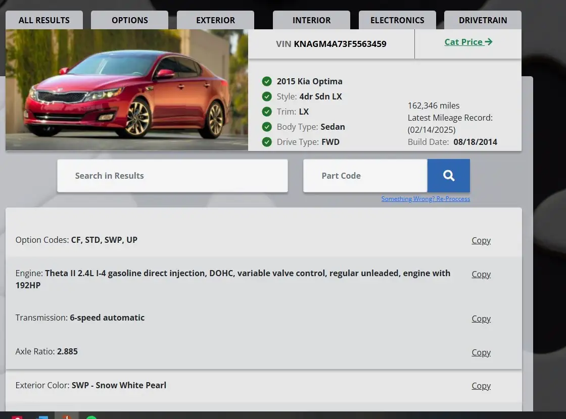This screenshot has height=419, width=566.
Task: Copy the Axle Ratio value
Action: tap(481, 353)
